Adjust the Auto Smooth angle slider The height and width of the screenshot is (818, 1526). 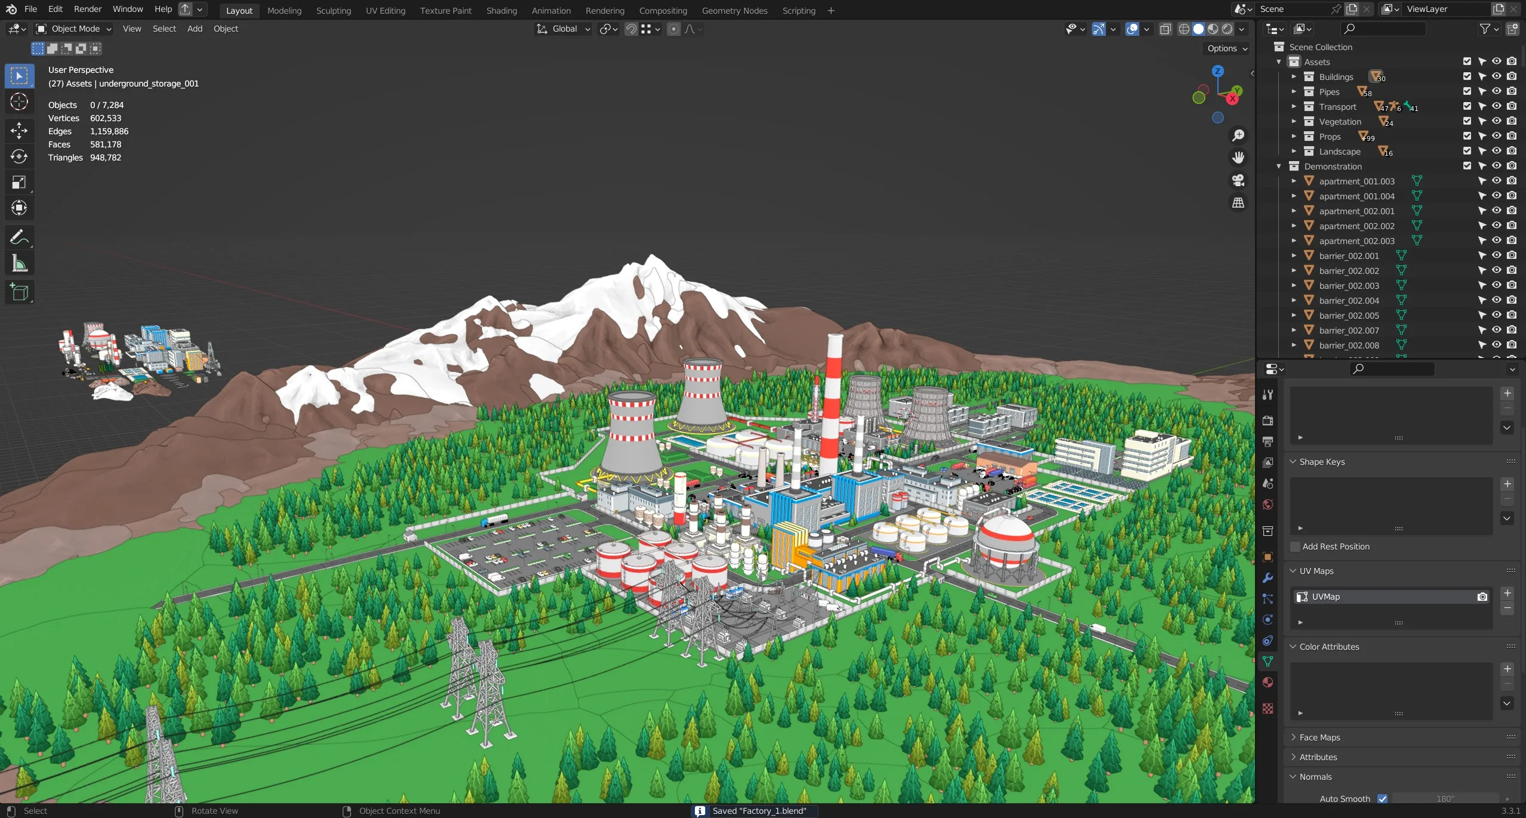tap(1444, 798)
